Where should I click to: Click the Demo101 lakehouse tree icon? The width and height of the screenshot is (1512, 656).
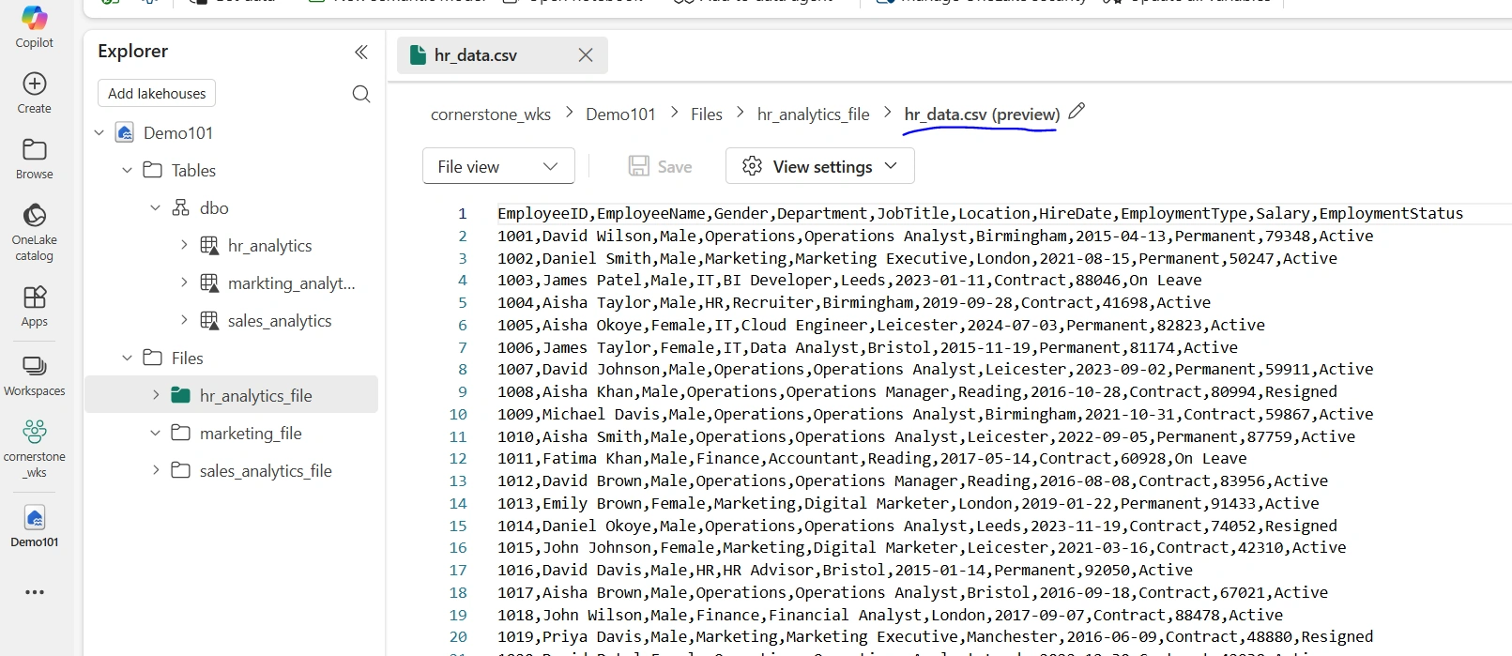[125, 132]
